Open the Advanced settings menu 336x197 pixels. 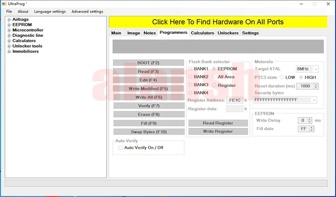(x=87, y=12)
